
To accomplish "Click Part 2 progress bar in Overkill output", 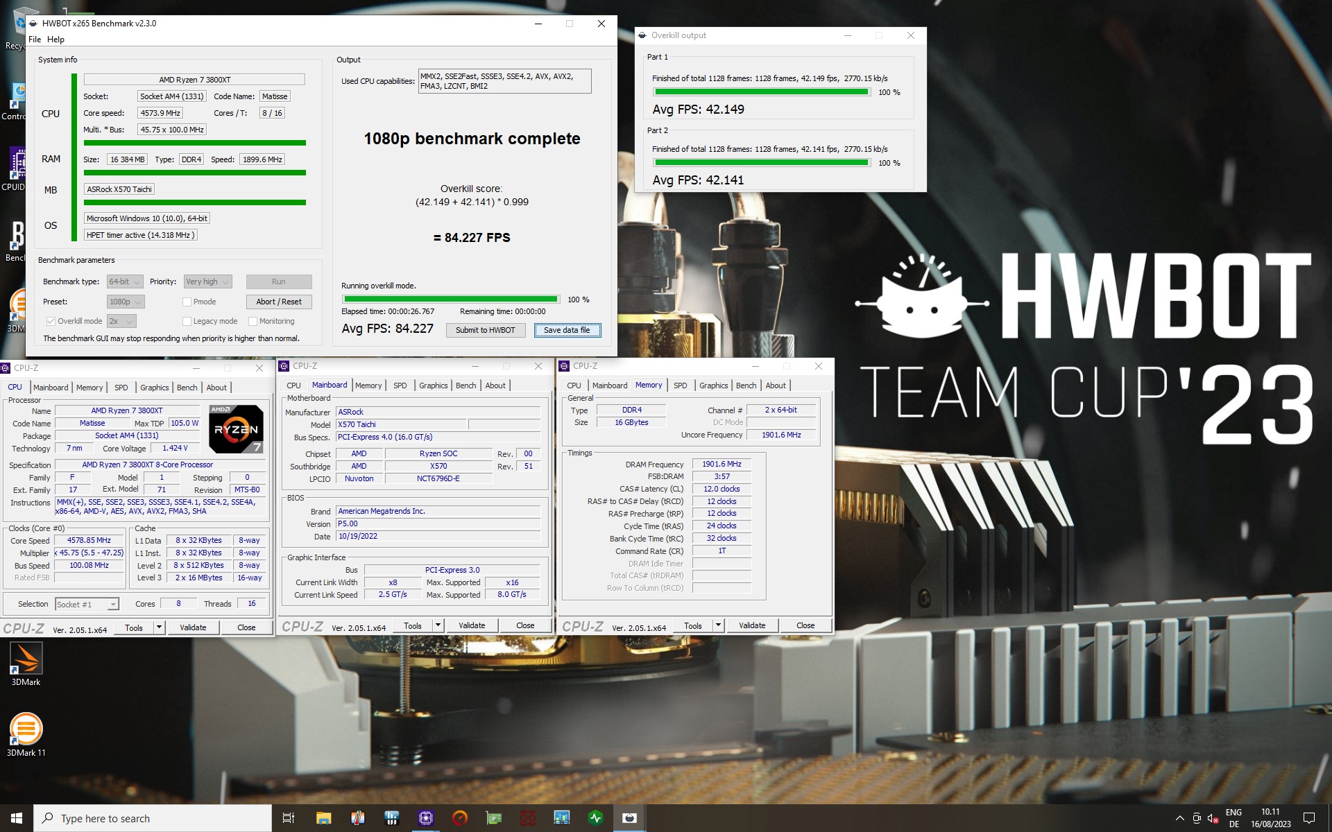I will click(x=762, y=163).
